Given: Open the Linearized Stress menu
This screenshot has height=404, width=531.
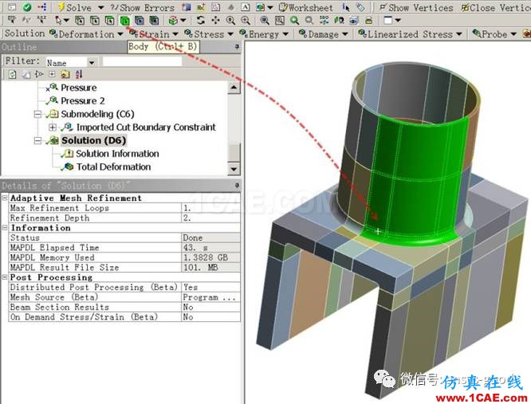Looking at the screenshot, I should pos(410,33).
